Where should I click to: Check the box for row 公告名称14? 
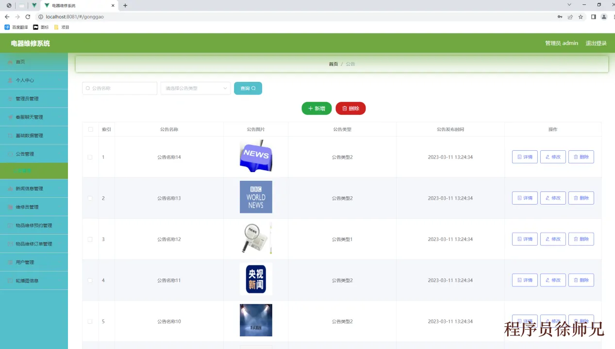[90, 157]
